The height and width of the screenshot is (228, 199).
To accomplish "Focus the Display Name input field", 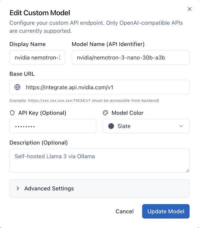I will point(37,57).
